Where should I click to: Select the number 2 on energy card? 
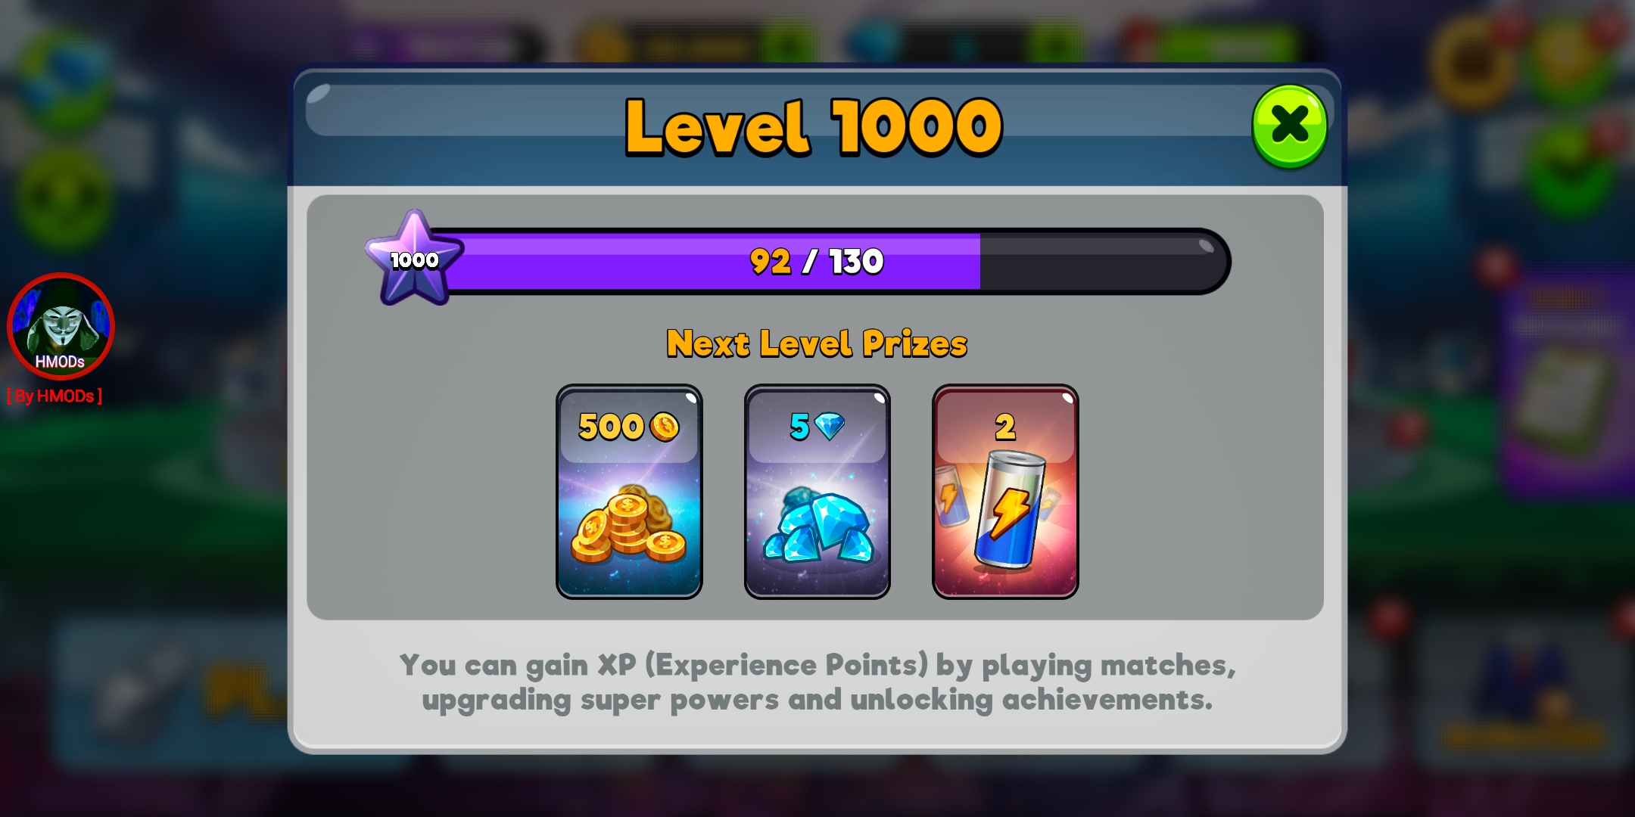click(x=1005, y=427)
